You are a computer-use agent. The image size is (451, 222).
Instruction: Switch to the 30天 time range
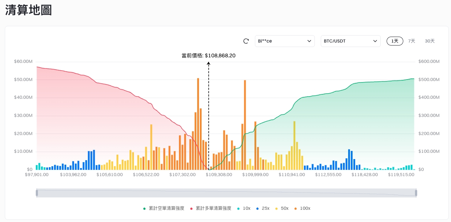click(x=430, y=41)
